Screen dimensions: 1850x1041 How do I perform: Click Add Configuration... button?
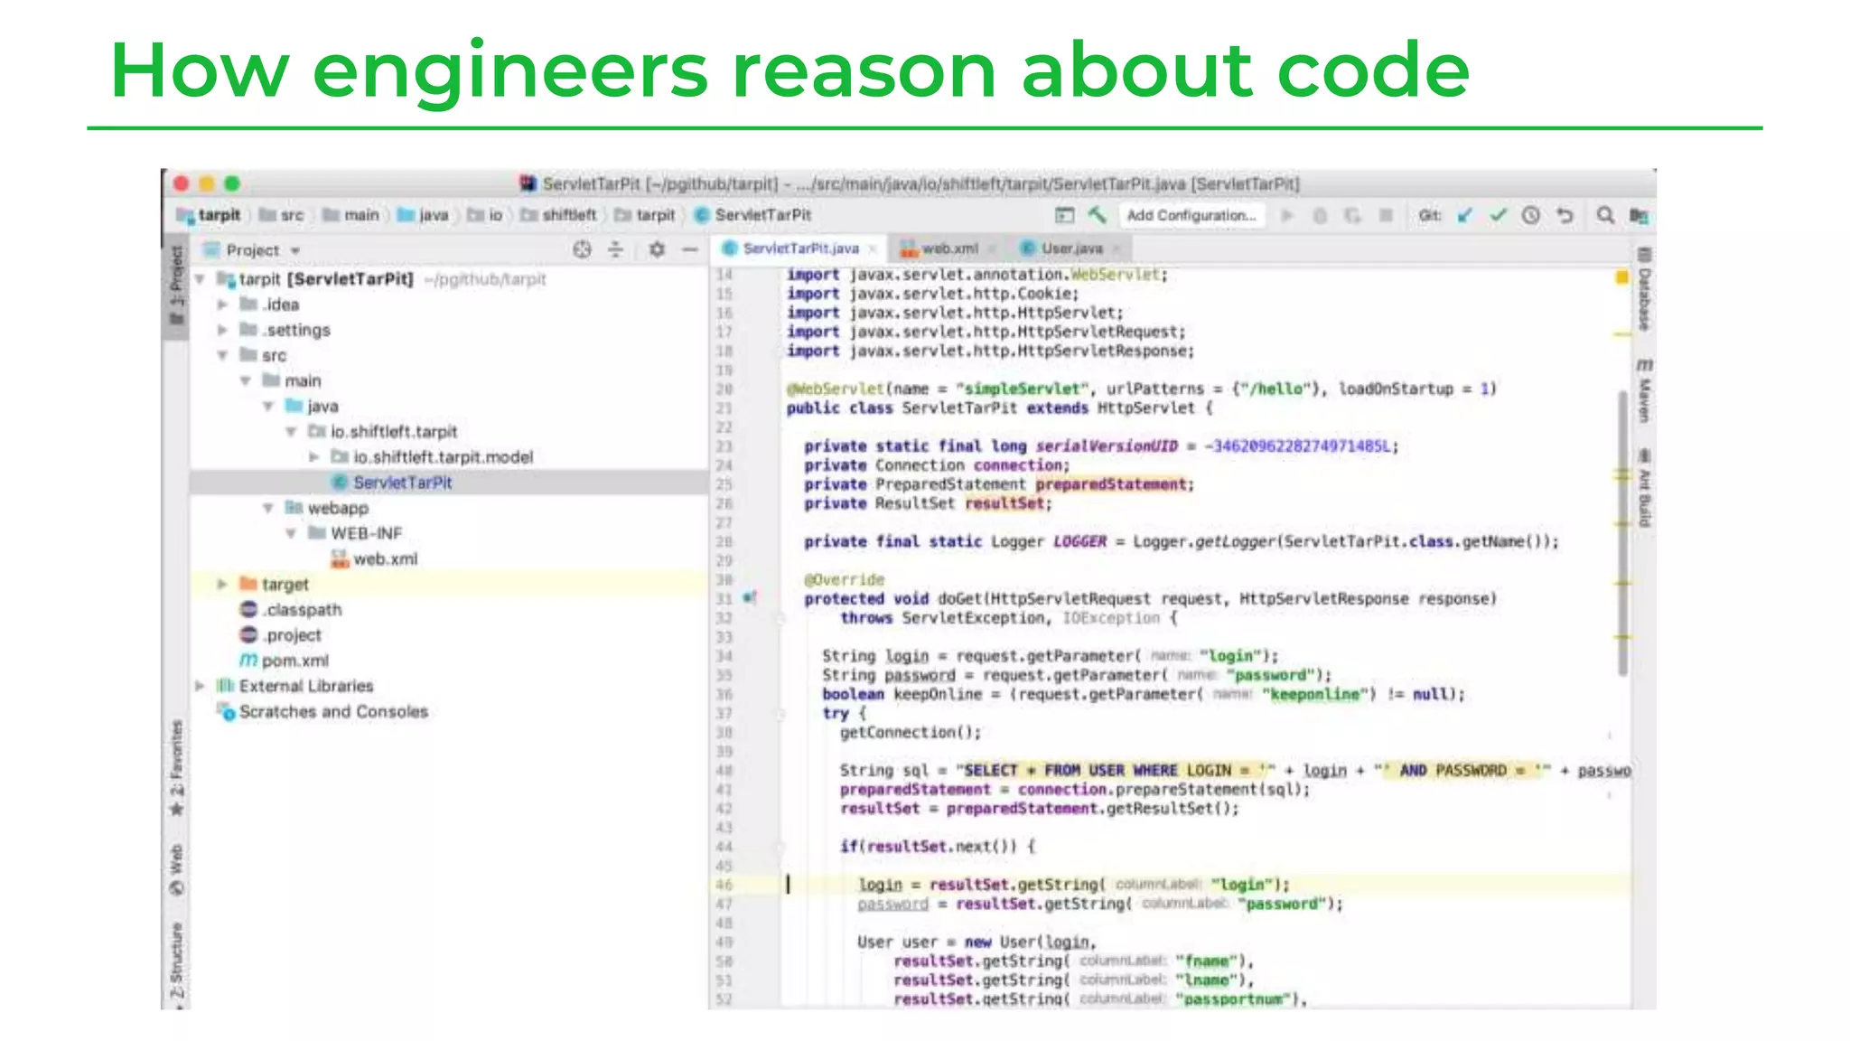coord(1191,215)
